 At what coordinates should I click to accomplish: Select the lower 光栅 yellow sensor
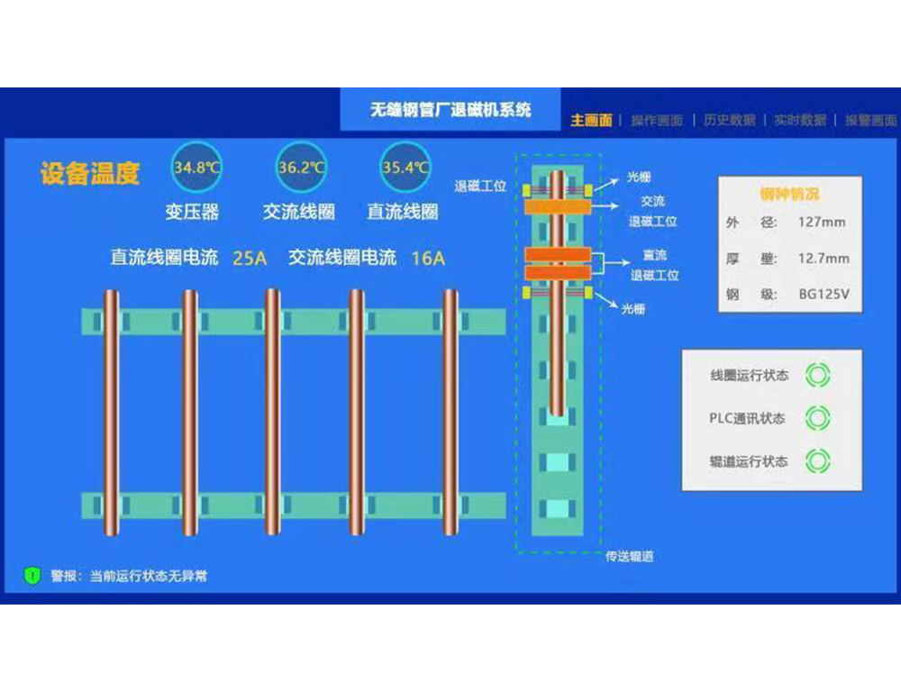588,292
